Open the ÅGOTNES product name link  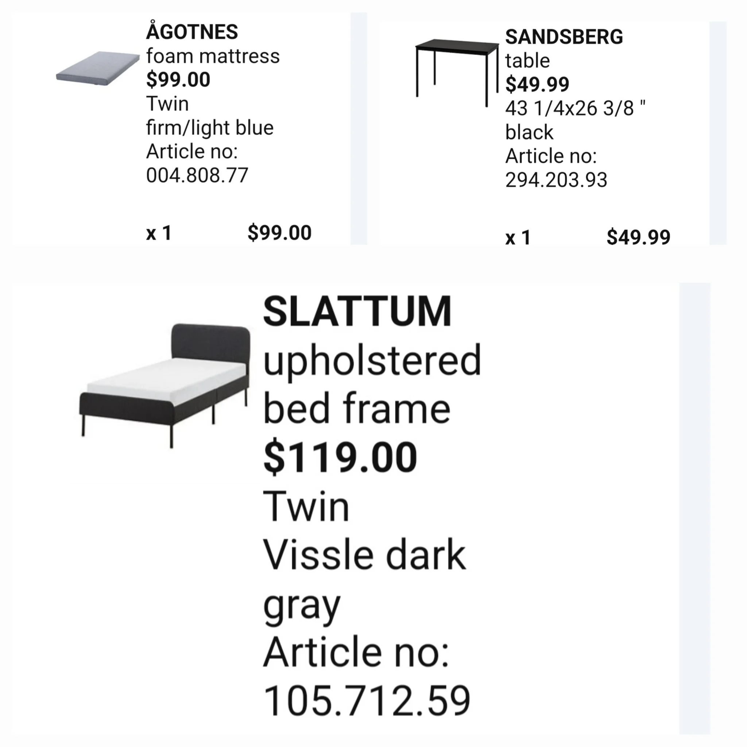[192, 32]
